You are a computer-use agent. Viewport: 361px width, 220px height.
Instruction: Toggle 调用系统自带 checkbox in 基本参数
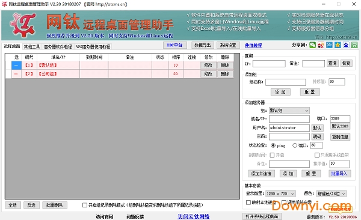pos(284,203)
